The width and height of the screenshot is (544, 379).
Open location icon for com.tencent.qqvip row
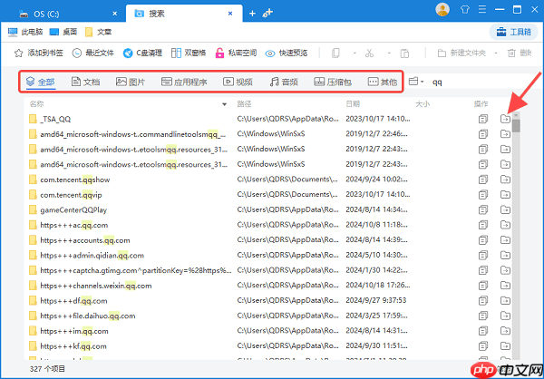click(506, 195)
